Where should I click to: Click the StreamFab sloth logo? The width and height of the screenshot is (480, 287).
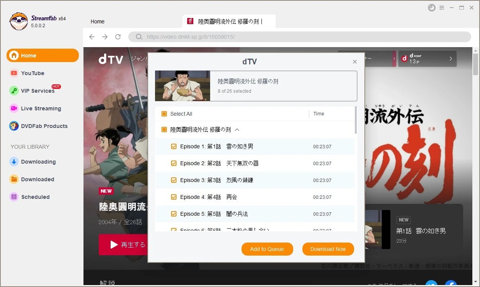[x=18, y=21]
